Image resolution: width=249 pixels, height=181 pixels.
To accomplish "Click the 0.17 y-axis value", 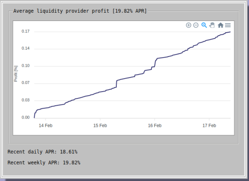I will [x=25, y=31].
